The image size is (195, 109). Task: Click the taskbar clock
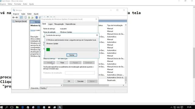(x=189, y=107)
